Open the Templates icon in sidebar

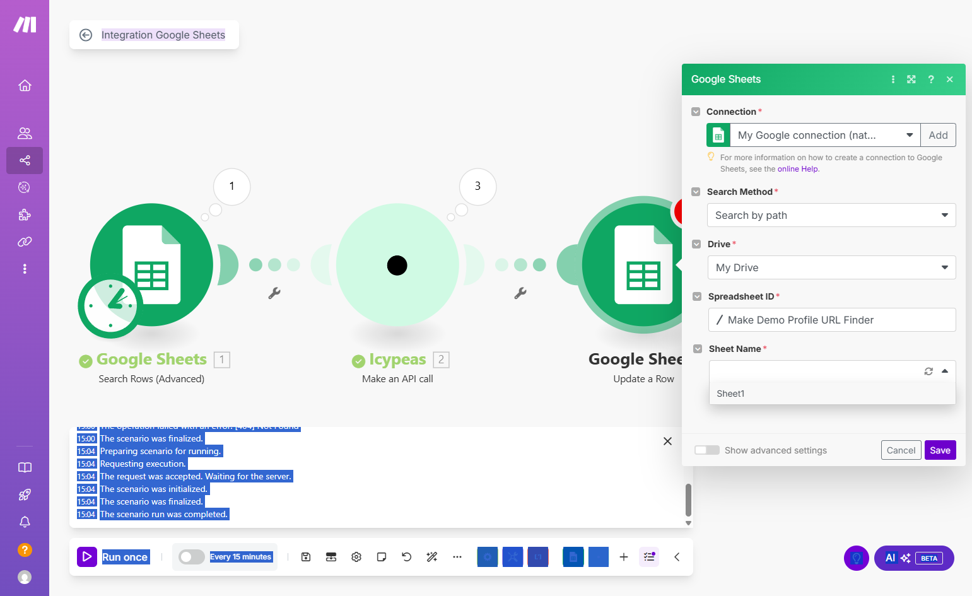coord(25,187)
